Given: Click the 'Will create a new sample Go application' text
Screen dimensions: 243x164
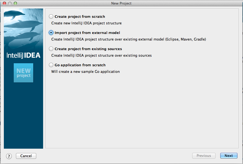Looking at the screenshot, I should [x=85, y=72].
